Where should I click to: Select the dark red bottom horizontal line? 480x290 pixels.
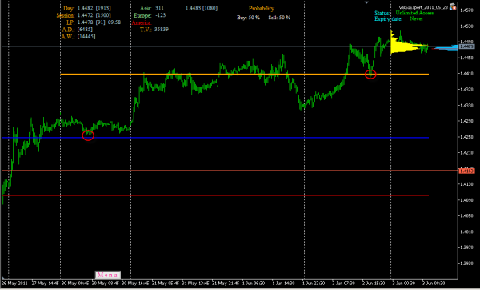(215, 195)
